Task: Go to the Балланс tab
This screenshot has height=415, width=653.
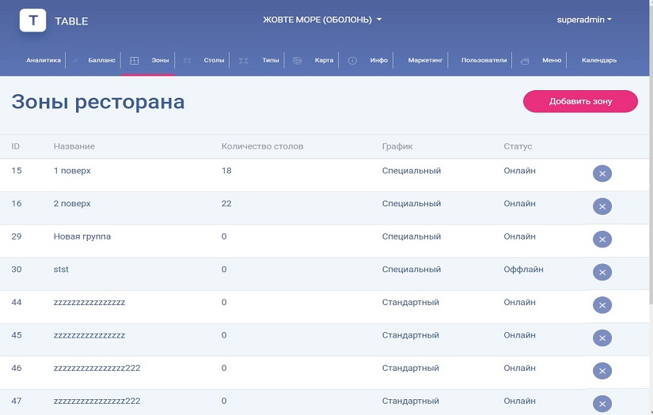Action: pos(101,60)
